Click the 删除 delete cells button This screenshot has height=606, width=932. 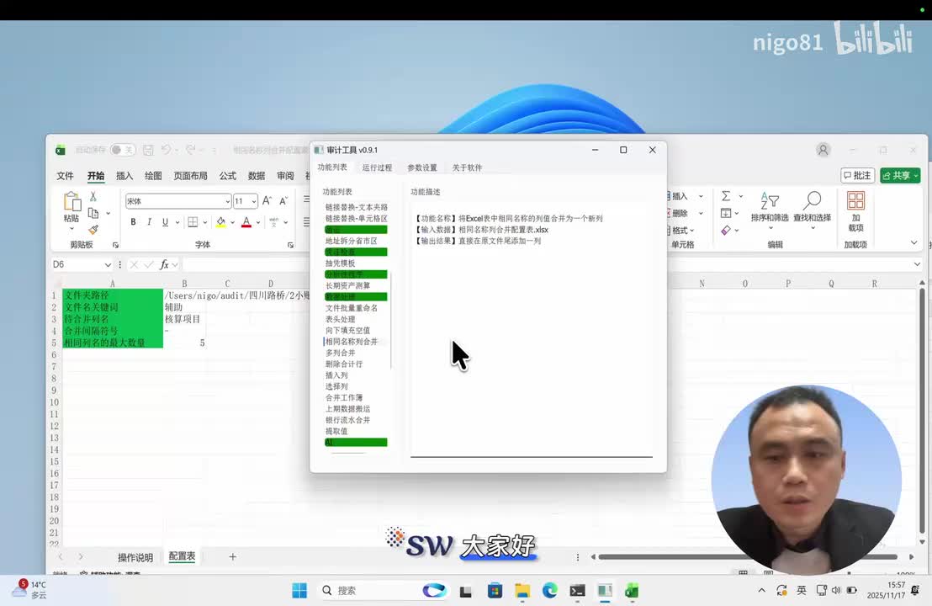pyautogui.click(x=680, y=213)
